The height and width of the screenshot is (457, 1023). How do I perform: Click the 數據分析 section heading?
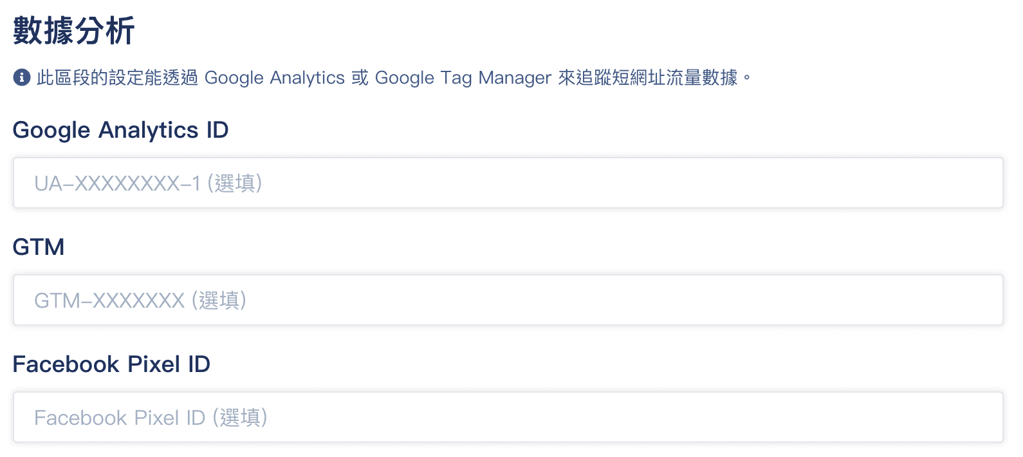74,31
